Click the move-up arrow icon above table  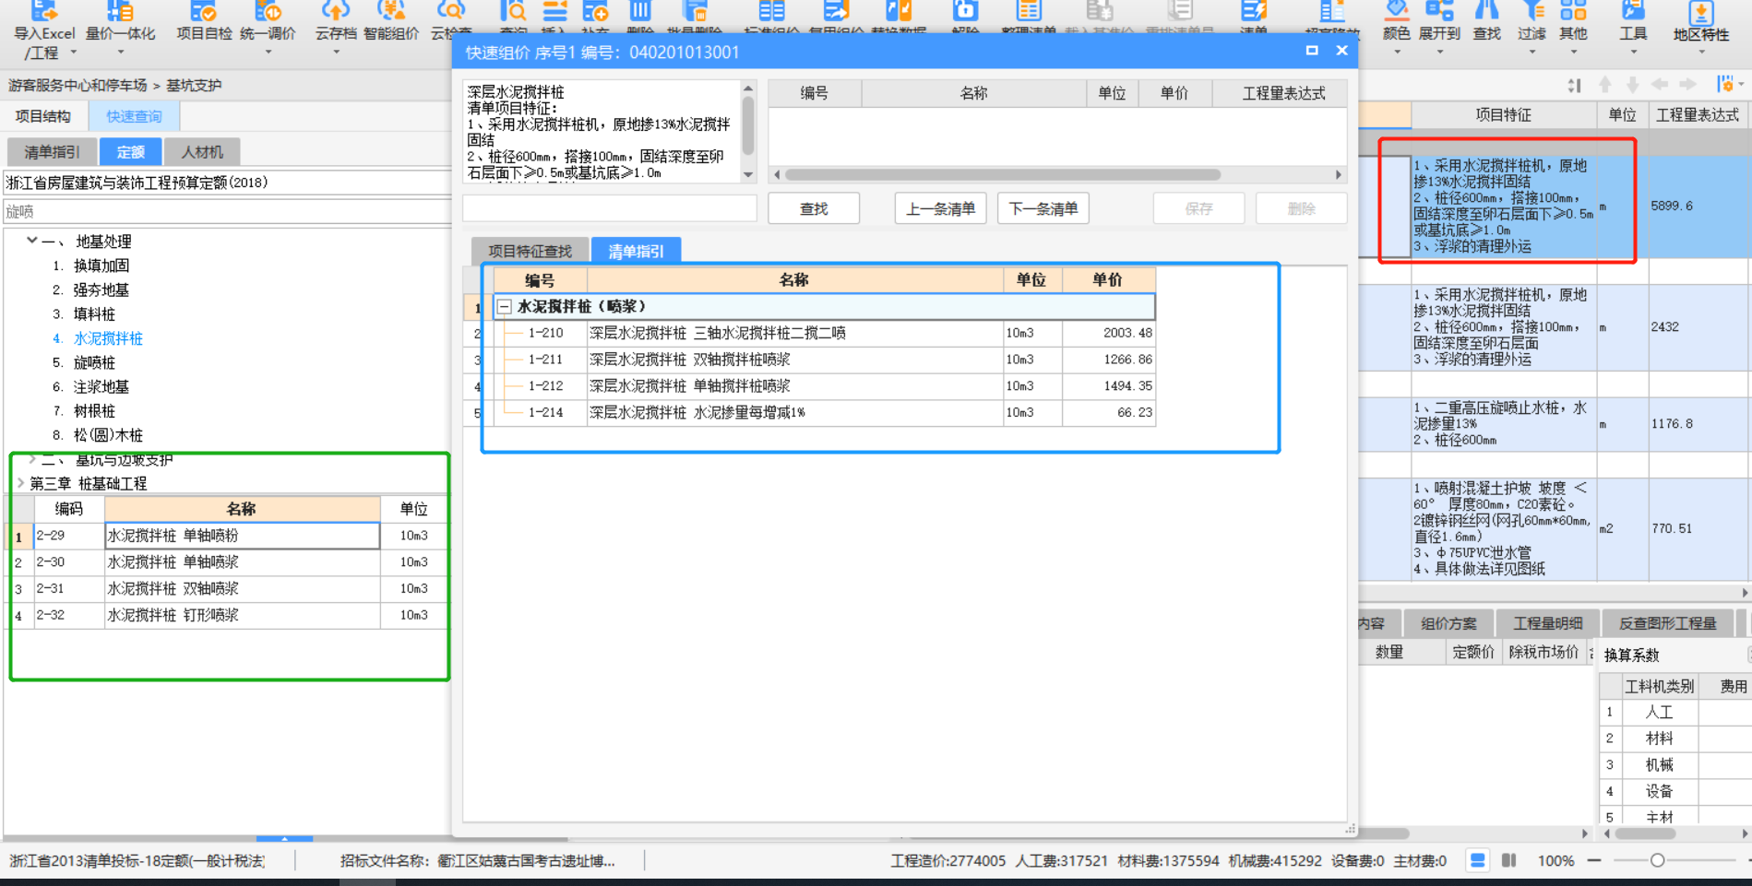click(1605, 85)
